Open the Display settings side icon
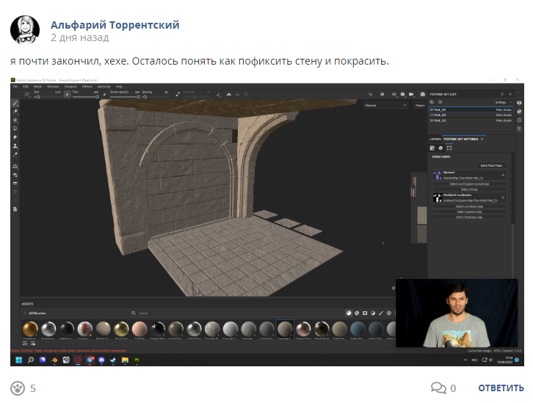Screen dimensions: 533x403 [x=519, y=103]
